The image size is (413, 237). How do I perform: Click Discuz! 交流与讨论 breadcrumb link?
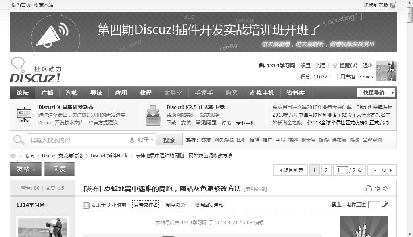click(x=62, y=156)
